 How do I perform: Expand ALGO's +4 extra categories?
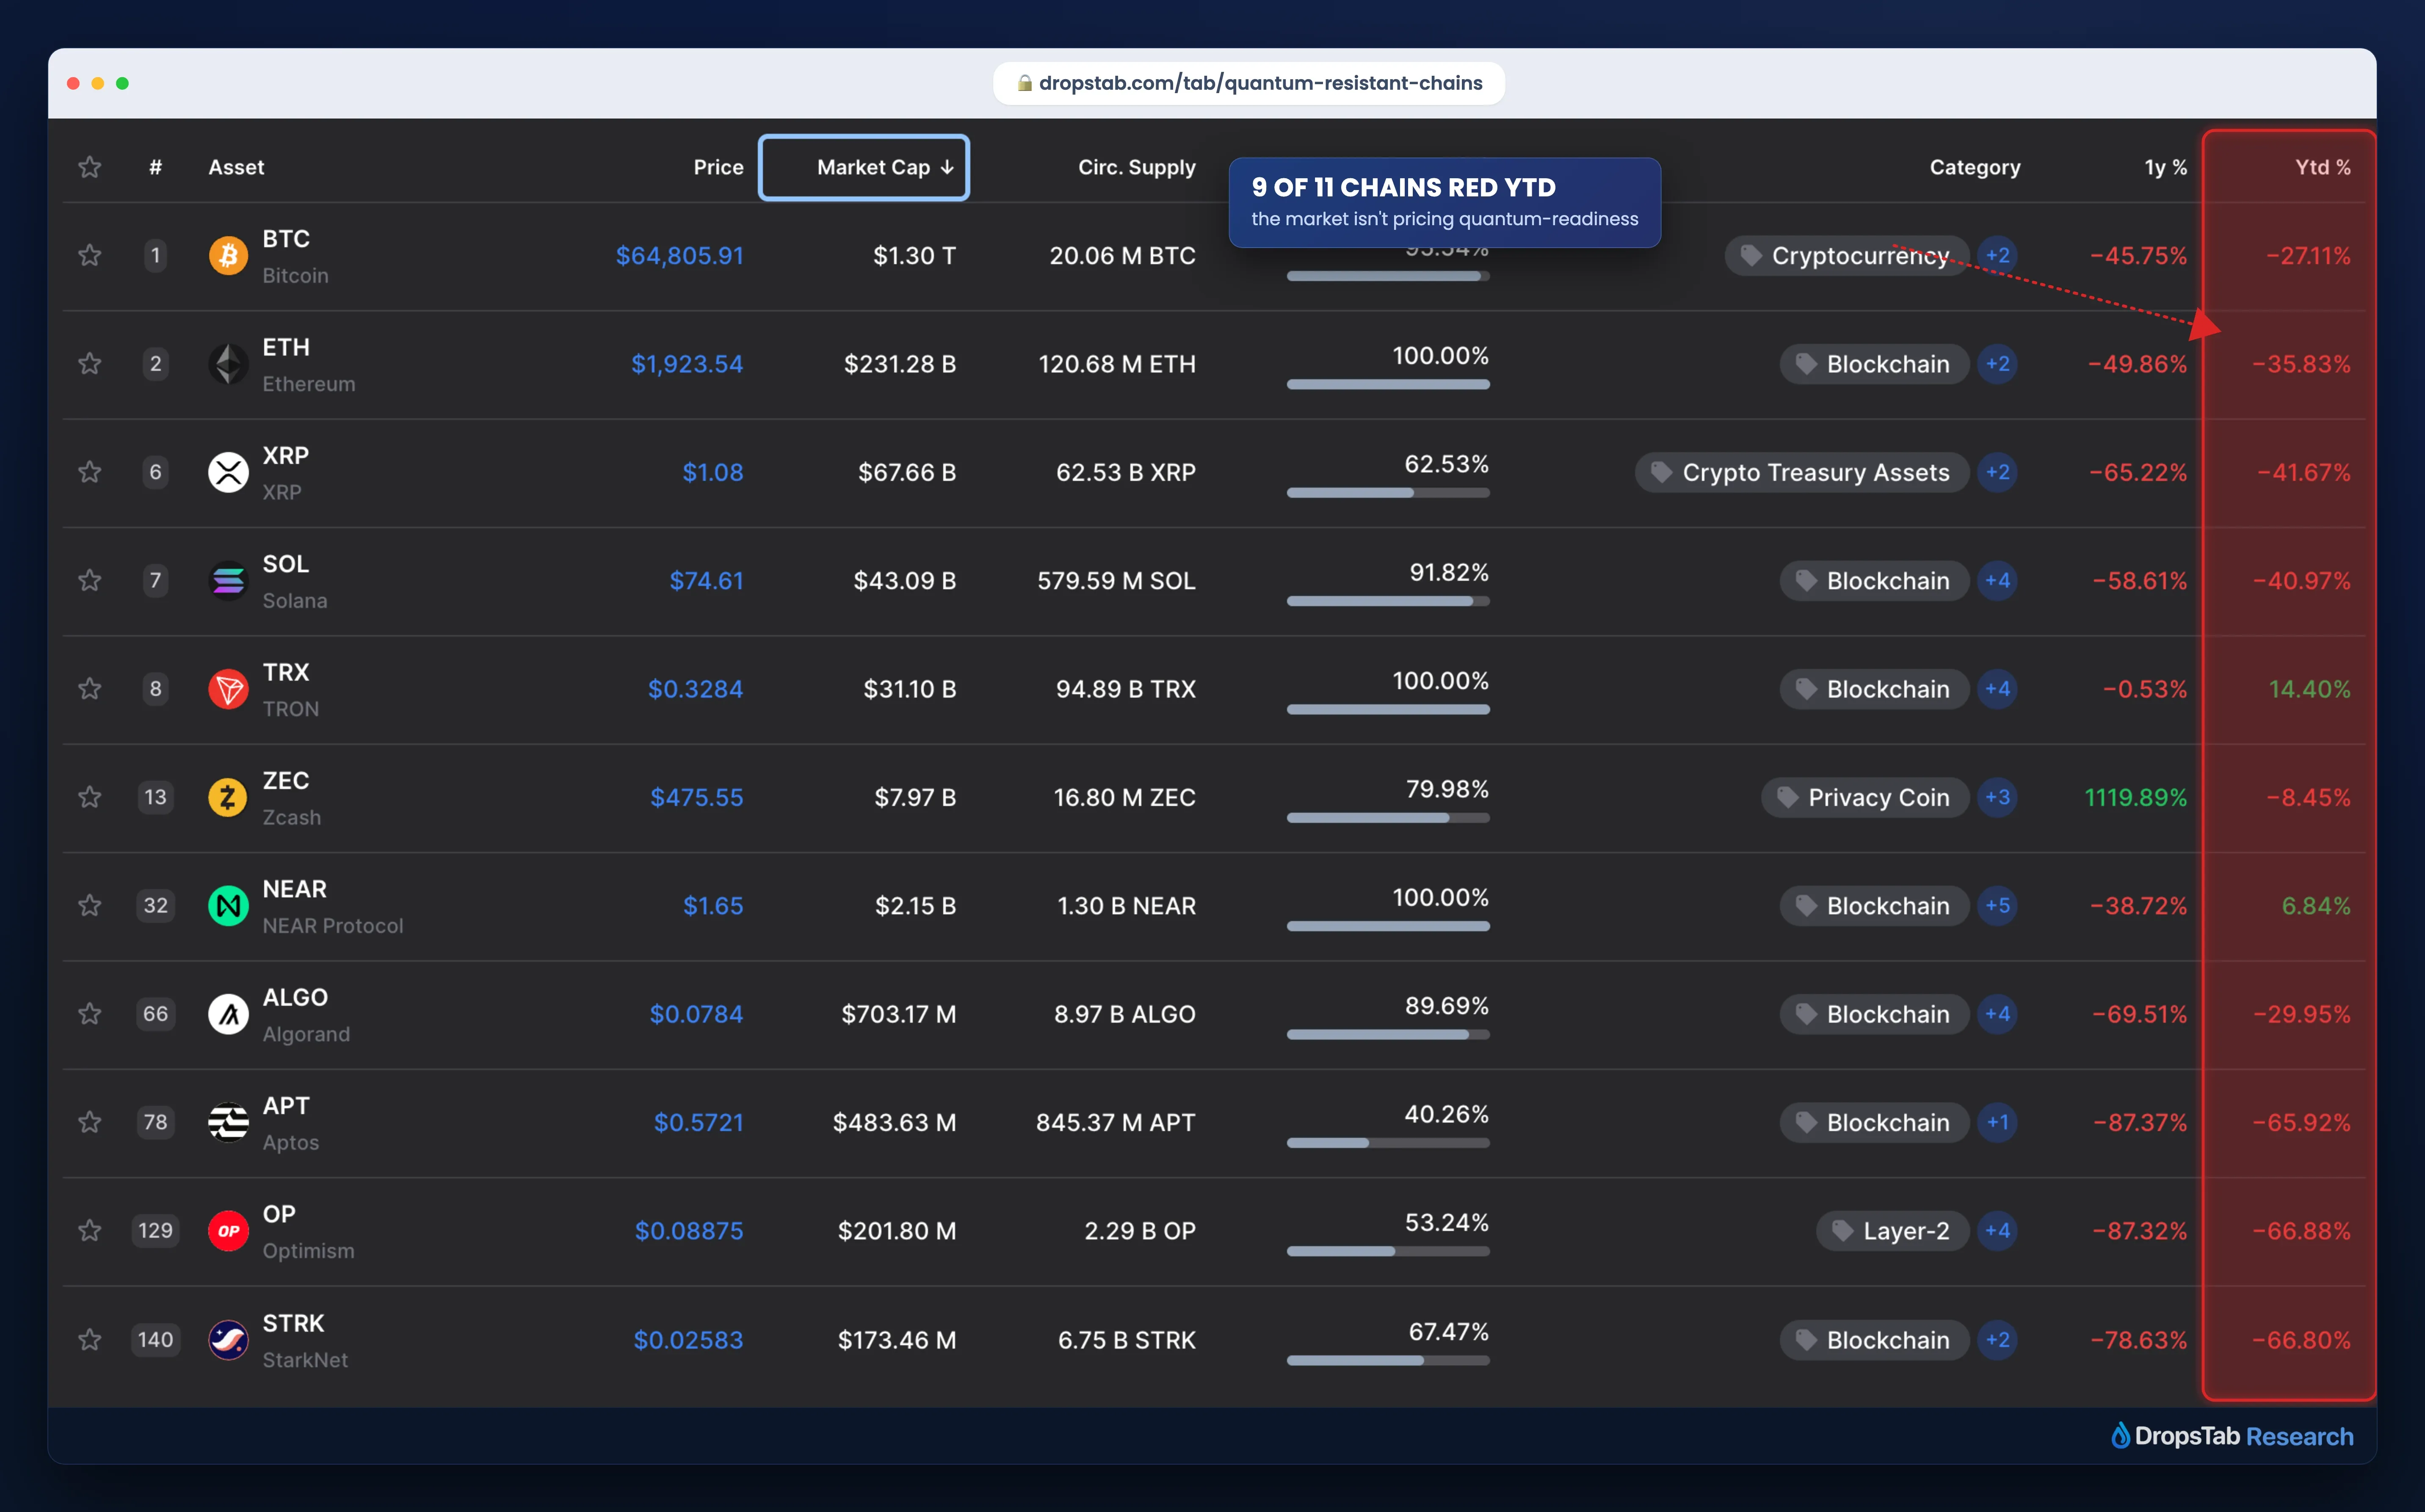(x=1997, y=1014)
